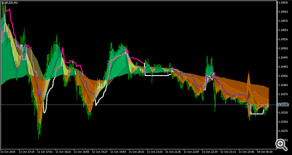
Task: Click the 1.10426 axis value
Action: click(283, 76)
